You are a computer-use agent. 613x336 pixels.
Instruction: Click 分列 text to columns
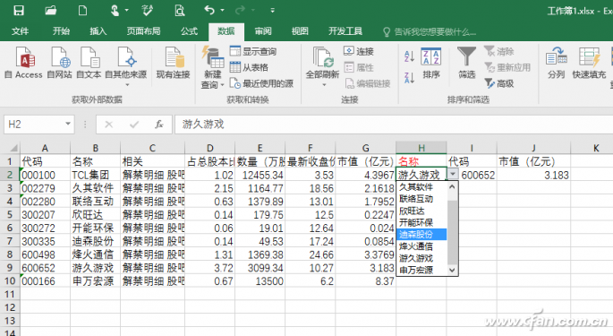click(557, 63)
